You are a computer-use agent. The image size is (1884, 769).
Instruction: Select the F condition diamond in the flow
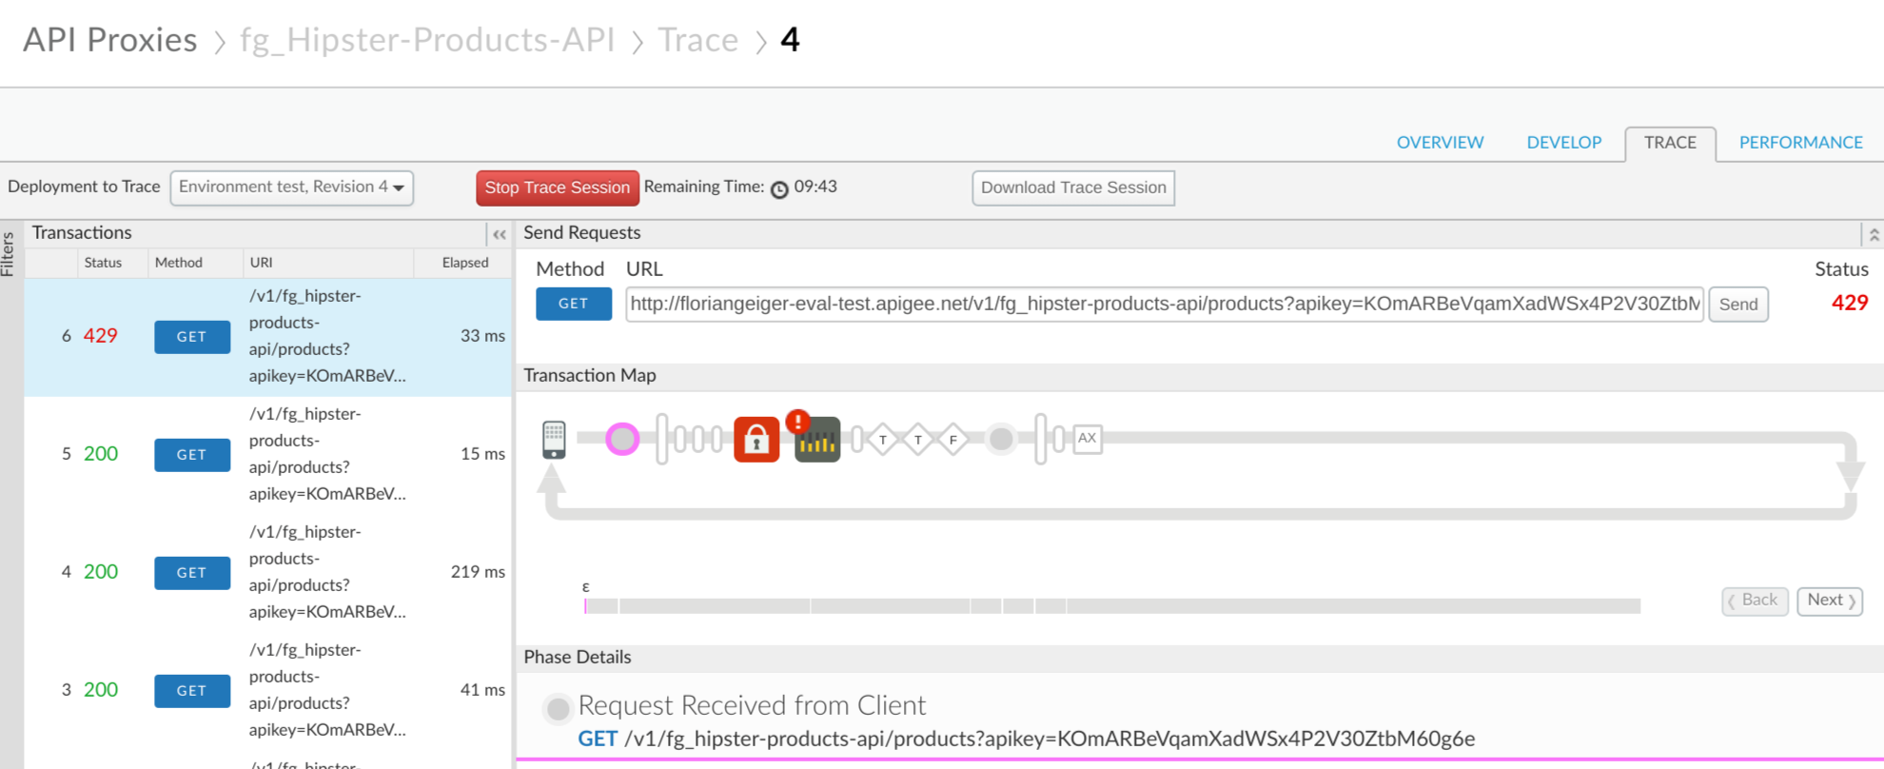(952, 439)
